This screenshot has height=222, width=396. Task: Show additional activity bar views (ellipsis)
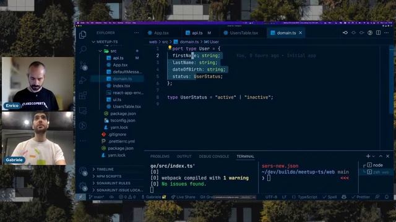pos(82,141)
